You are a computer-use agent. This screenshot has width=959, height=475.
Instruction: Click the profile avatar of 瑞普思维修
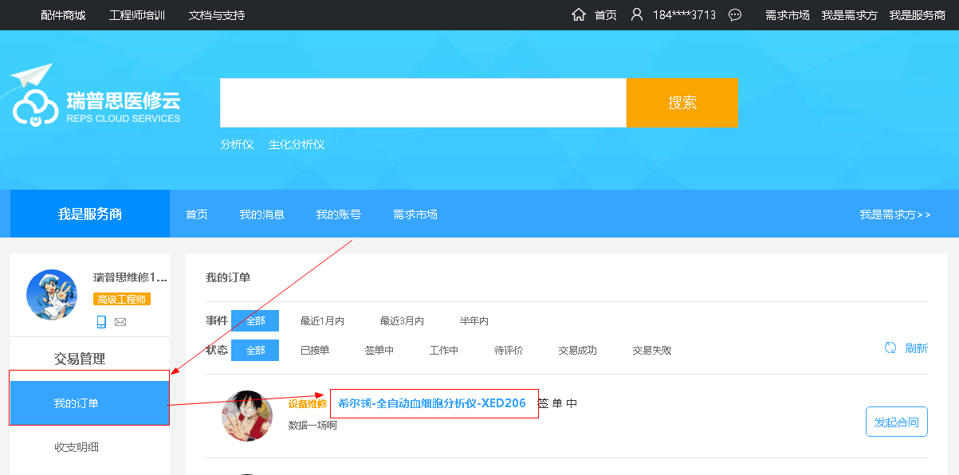52,295
